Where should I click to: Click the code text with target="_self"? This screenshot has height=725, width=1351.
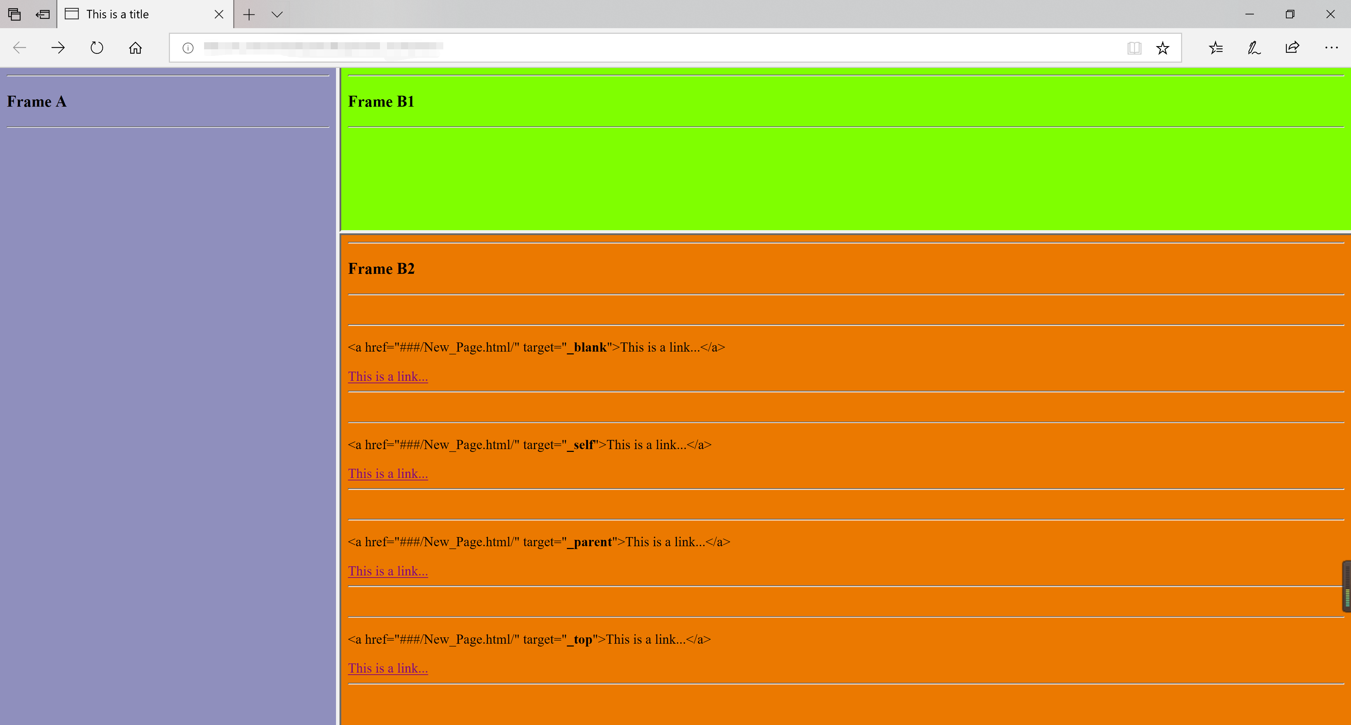point(530,445)
